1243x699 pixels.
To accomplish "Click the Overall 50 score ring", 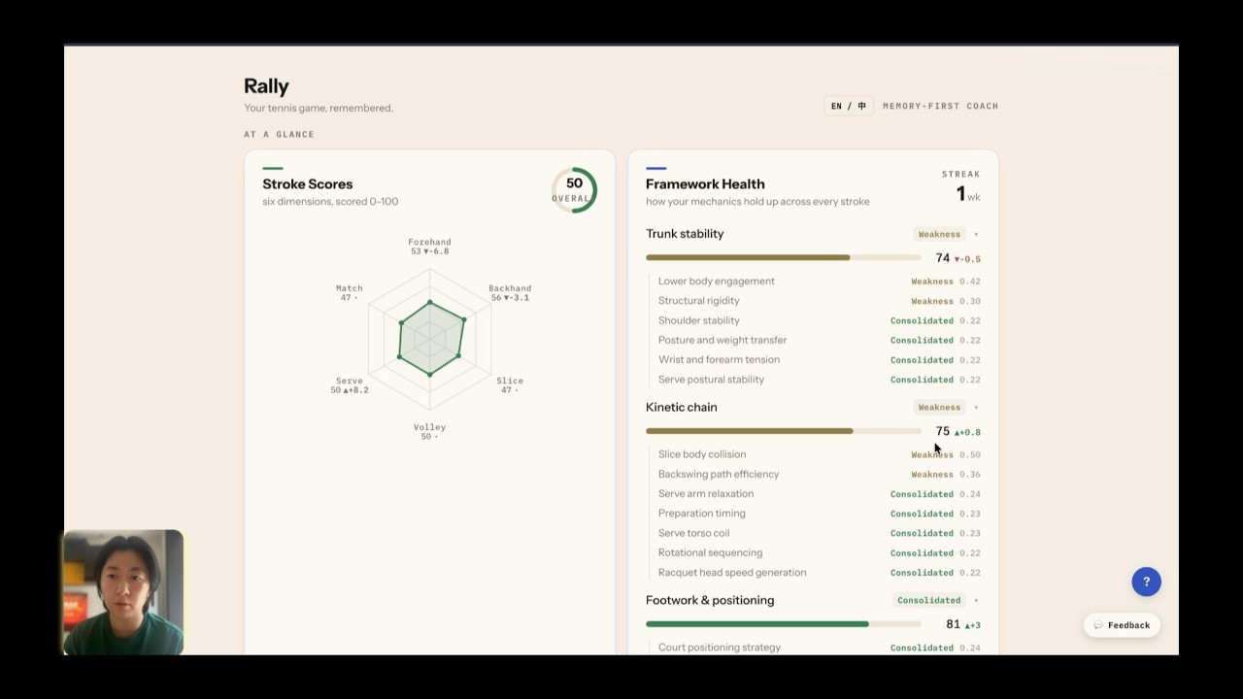I will (574, 189).
